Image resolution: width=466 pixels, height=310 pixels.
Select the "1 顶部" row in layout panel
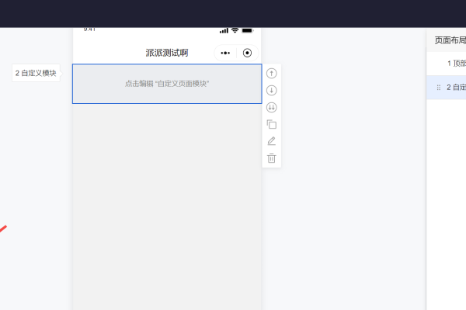point(447,64)
